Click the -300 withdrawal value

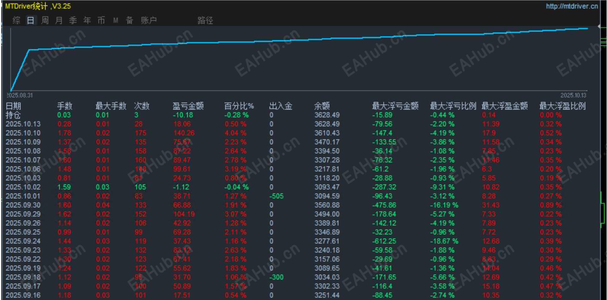pyautogui.click(x=276, y=277)
